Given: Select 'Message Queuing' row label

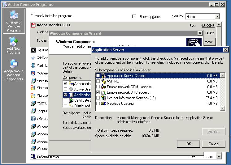Looking at the screenshot, I should tap(120, 104).
